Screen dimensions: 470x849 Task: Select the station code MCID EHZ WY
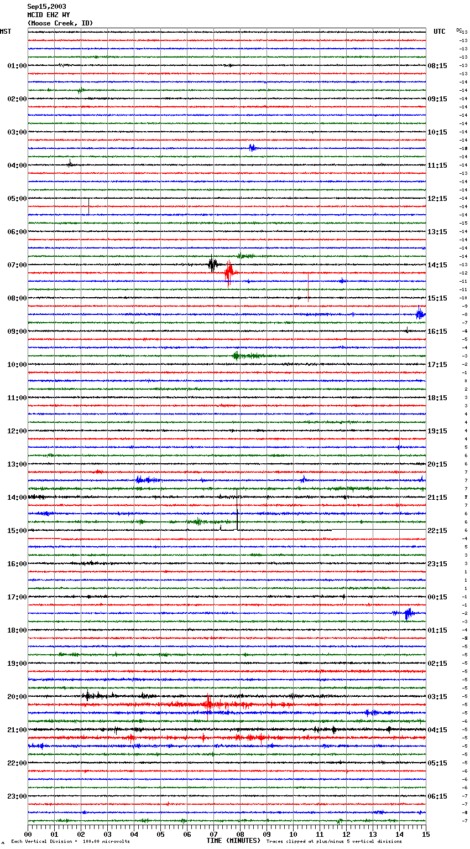coord(49,15)
